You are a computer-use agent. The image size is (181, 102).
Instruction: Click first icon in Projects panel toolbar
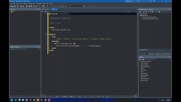click(x=140, y=12)
